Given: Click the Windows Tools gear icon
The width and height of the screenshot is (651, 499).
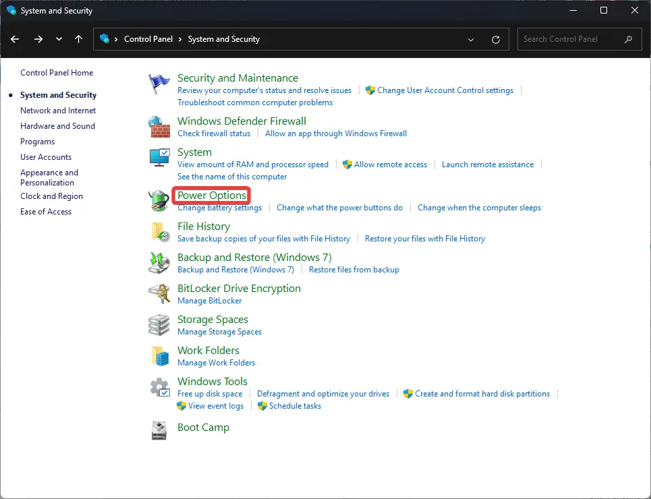Looking at the screenshot, I should (159, 387).
